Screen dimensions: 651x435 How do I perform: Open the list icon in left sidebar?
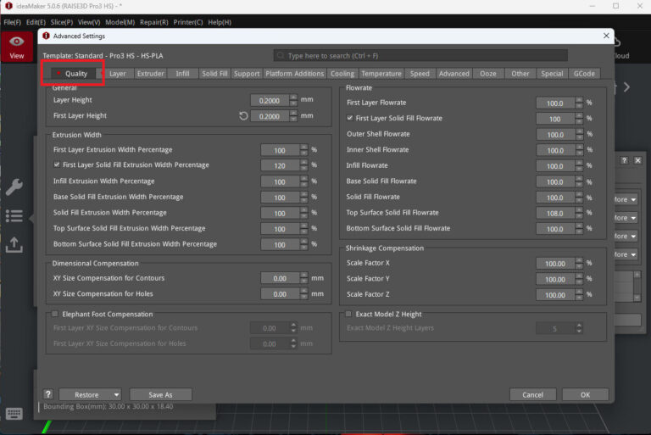click(14, 216)
